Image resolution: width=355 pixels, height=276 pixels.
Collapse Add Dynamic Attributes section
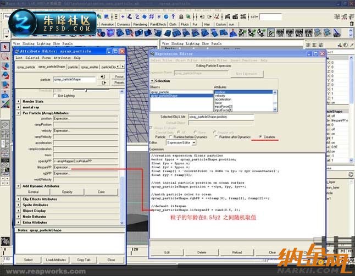pos(19,186)
